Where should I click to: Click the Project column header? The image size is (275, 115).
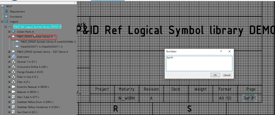102,89
